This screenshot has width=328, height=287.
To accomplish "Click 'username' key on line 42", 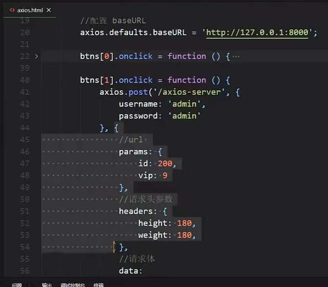I will pyautogui.click(x=138, y=104).
